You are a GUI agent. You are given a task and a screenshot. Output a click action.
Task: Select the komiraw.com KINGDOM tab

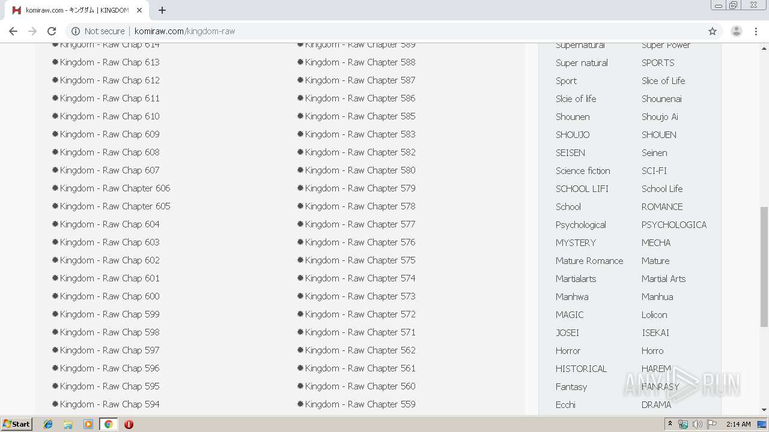point(76,10)
